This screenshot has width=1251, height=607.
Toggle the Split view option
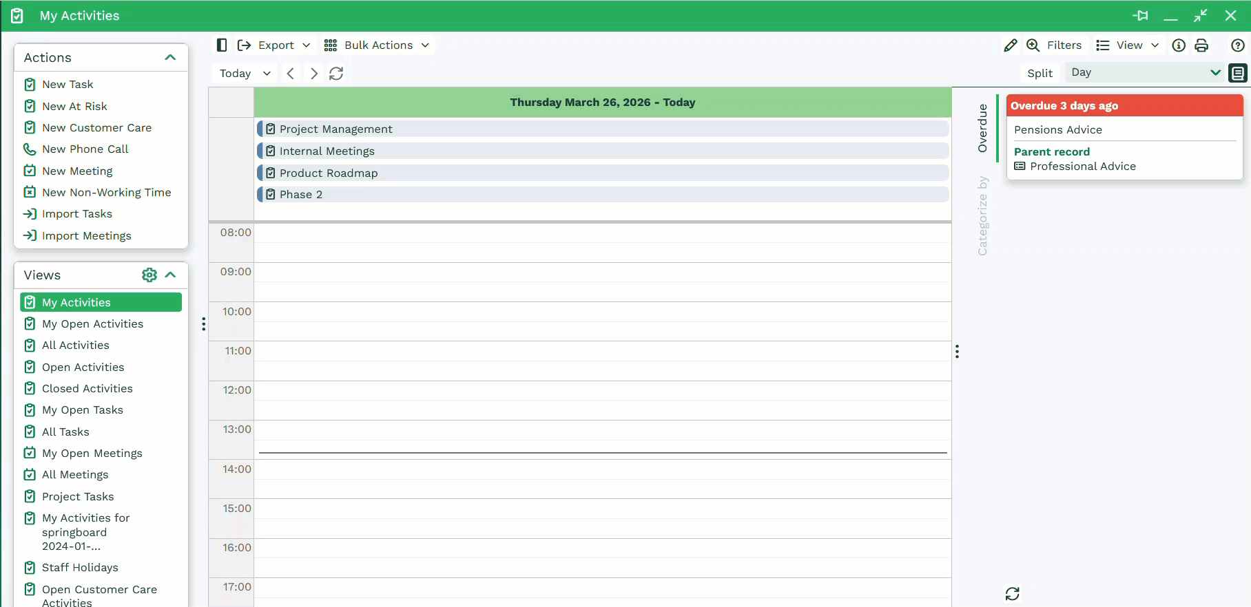point(1040,73)
